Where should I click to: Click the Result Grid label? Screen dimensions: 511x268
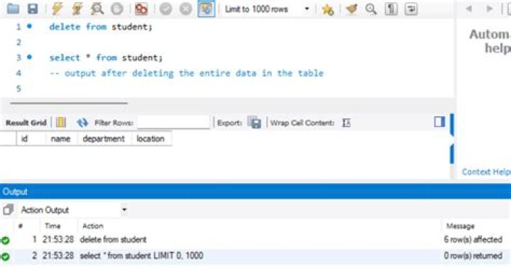(x=26, y=123)
